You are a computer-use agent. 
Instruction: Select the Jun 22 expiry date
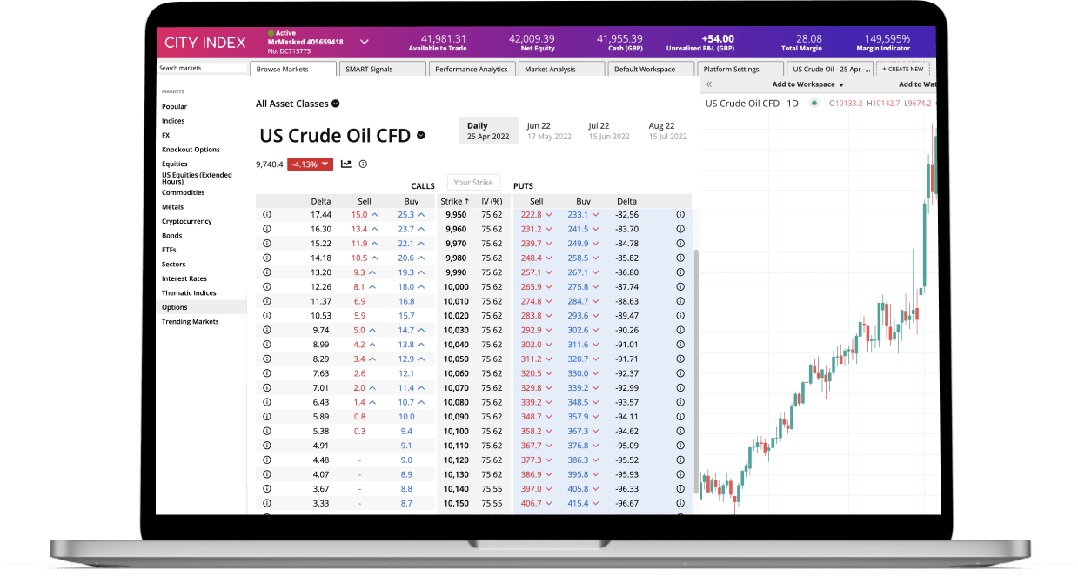coord(550,130)
